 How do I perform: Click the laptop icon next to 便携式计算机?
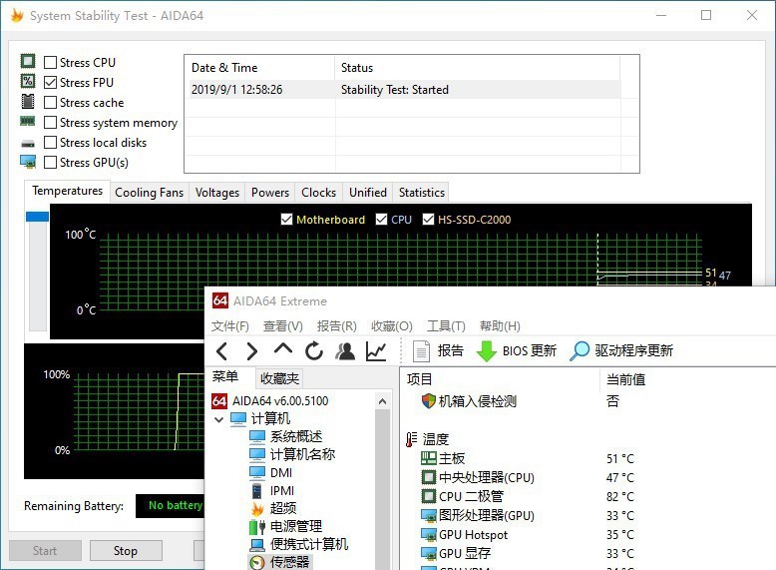click(x=257, y=545)
